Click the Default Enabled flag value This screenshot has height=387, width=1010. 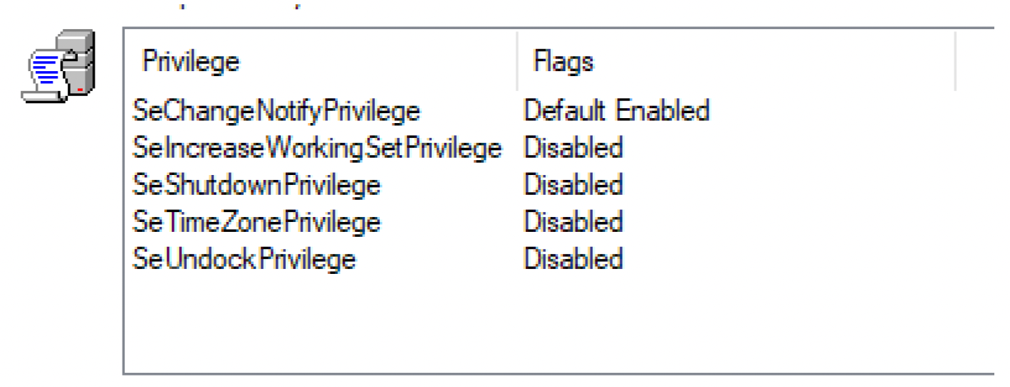click(616, 111)
